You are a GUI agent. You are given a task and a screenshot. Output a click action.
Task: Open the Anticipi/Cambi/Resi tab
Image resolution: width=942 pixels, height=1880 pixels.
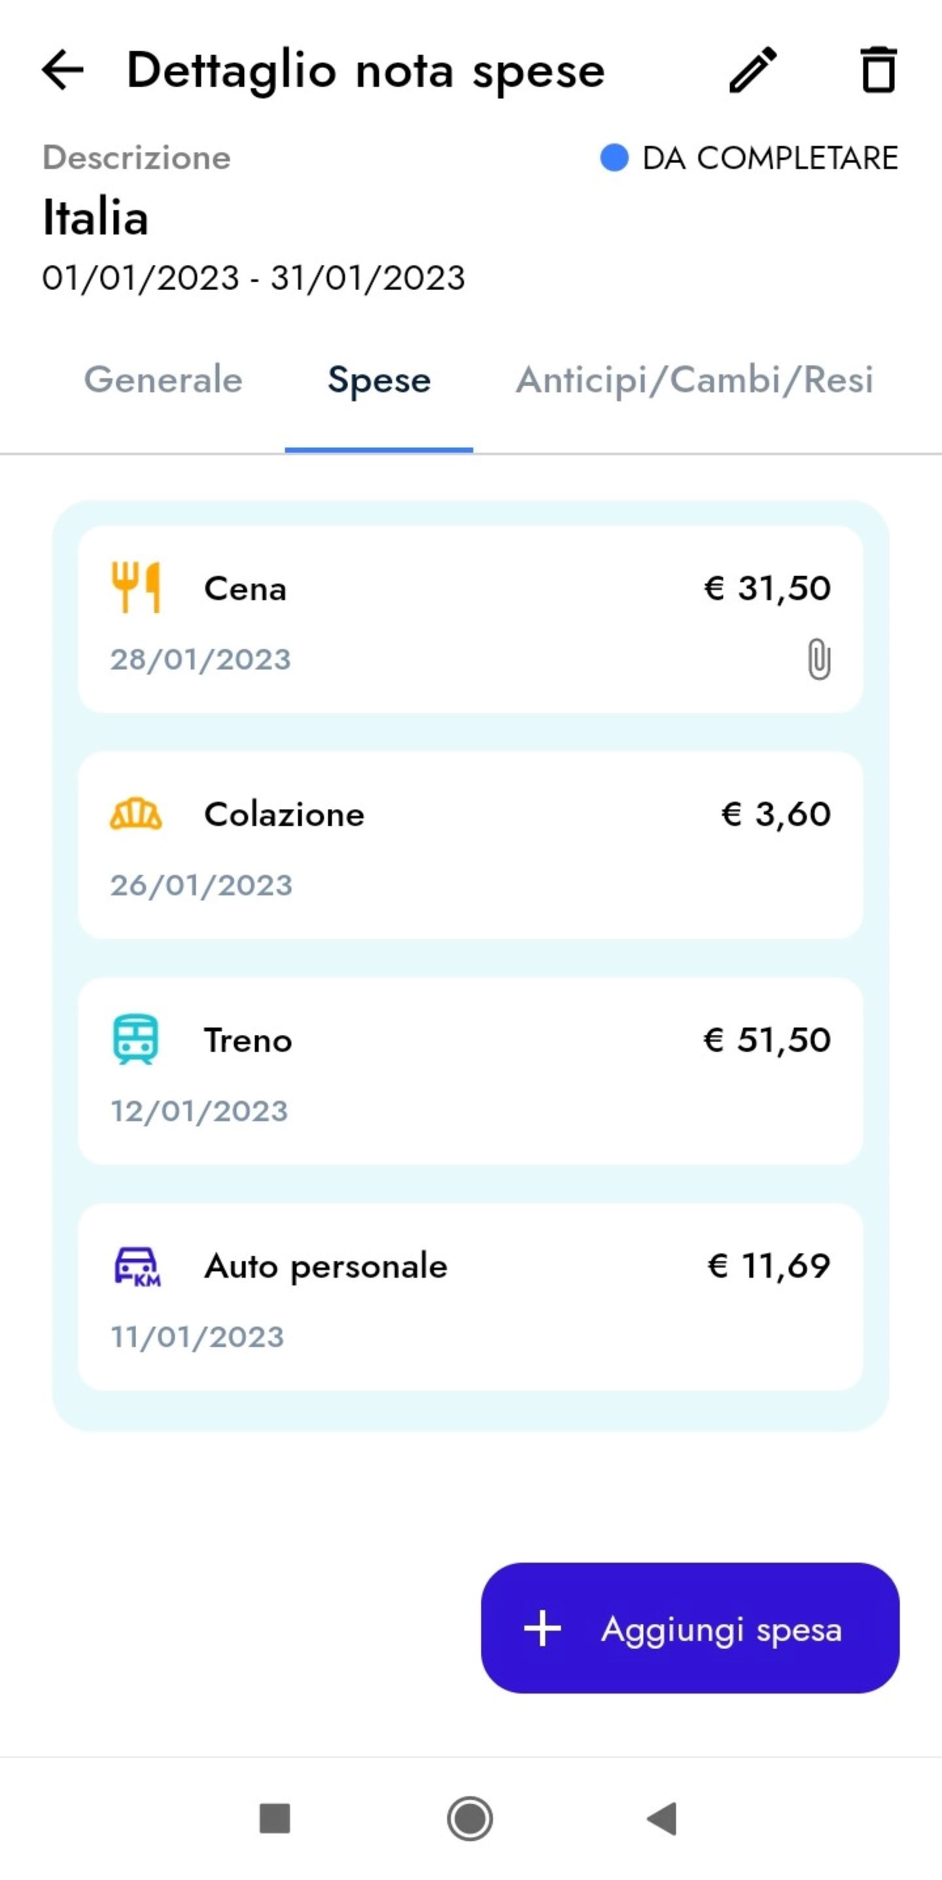click(694, 380)
